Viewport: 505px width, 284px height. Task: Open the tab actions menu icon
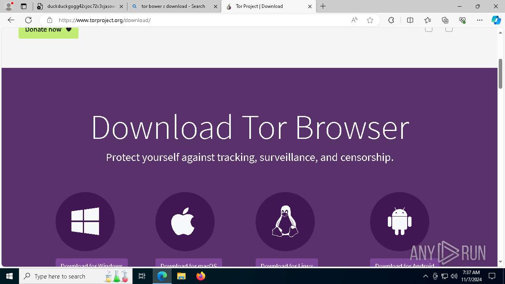[24, 6]
